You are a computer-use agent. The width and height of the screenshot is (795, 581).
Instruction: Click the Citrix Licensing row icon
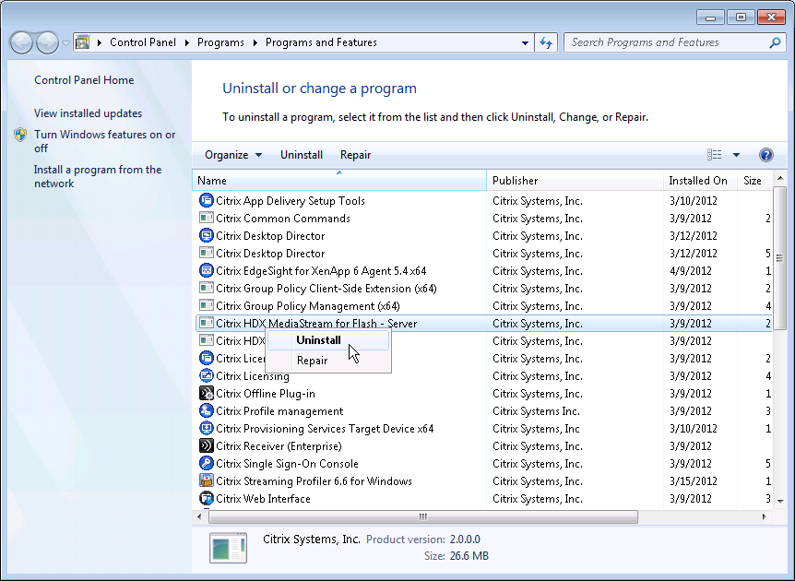click(x=207, y=375)
